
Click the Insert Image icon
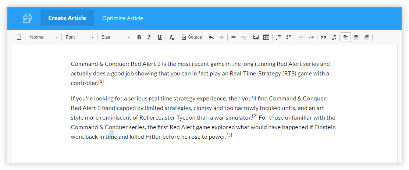pyautogui.click(x=256, y=37)
